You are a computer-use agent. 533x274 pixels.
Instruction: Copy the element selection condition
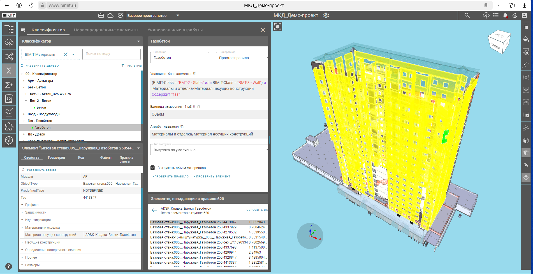(x=195, y=74)
